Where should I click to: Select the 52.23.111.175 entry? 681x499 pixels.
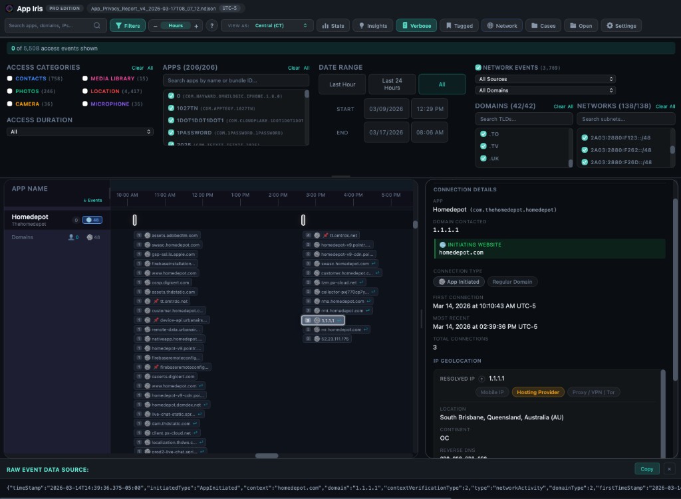click(327, 339)
